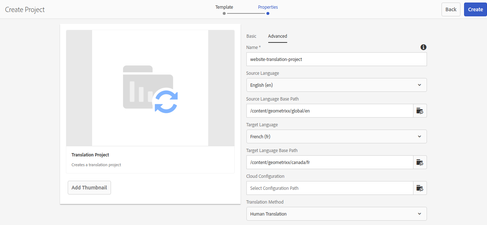
Task: Click the Translation Project thumbnail preview
Action: (150, 88)
